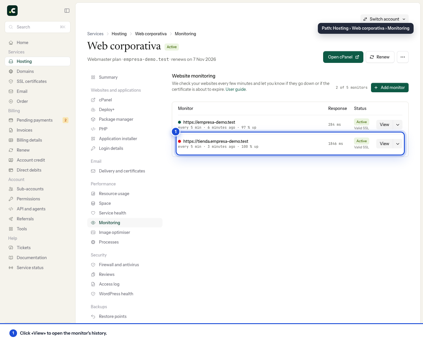Select Summary in the service menu
Viewport: 423px width, 342px height.
[x=125, y=77]
